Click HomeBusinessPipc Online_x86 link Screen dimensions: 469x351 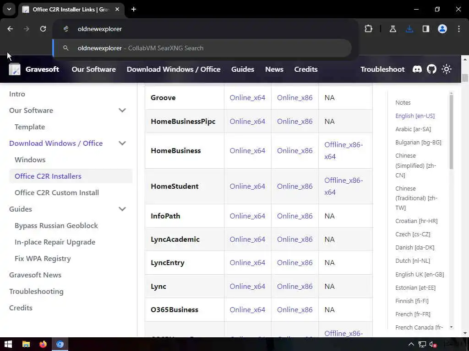294,121
